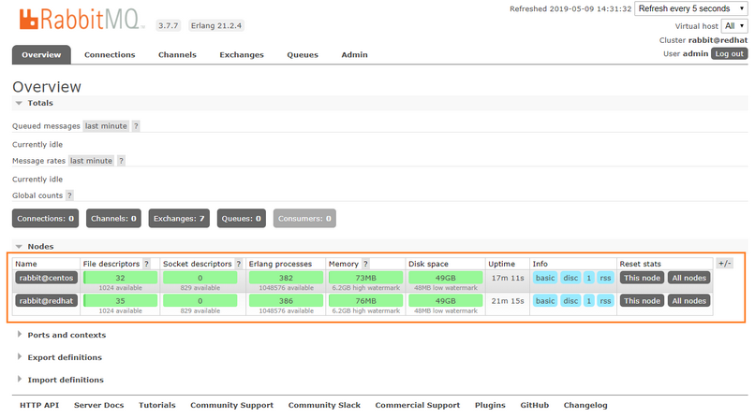
Task: Click the Connections: 0 count button
Action: point(45,219)
